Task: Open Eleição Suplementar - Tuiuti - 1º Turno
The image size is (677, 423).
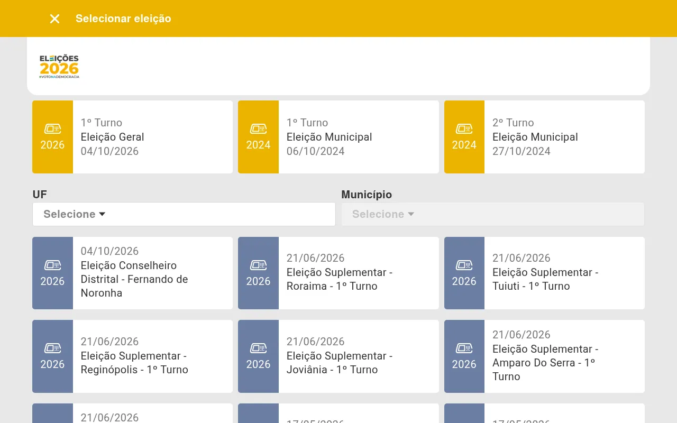Action: [544, 273]
